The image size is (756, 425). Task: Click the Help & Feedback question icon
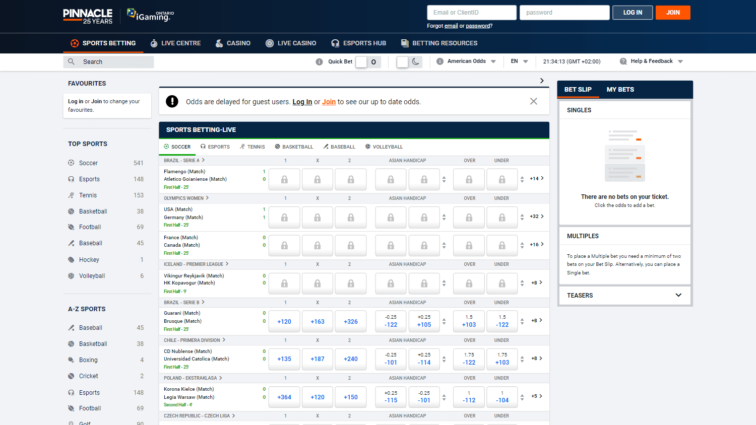[x=623, y=61]
